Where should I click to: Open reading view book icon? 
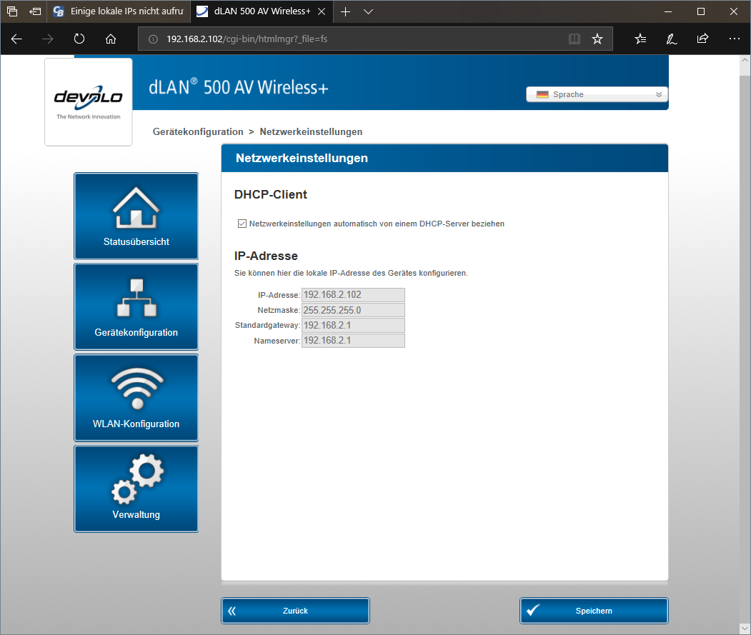(x=575, y=39)
